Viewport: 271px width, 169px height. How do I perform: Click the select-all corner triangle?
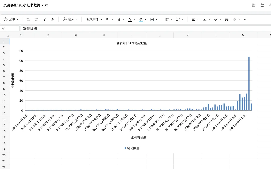click(x=8, y=36)
